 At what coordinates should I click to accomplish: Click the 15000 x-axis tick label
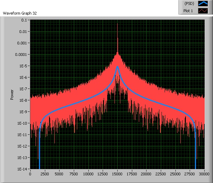[x=117, y=174]
